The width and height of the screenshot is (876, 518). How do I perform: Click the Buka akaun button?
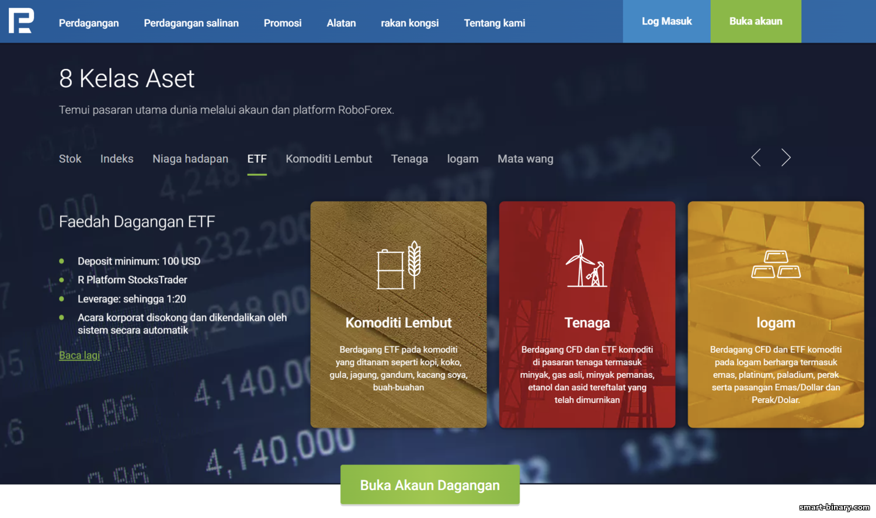756,21
